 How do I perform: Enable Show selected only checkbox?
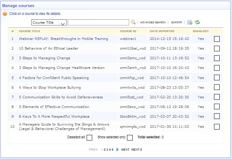[130, 138]
